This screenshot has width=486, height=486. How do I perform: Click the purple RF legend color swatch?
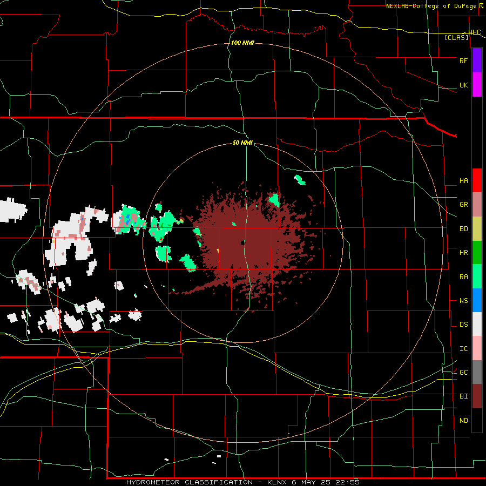coord(477,60)
